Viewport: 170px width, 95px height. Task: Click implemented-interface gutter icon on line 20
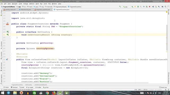click(x=8, y=32)
